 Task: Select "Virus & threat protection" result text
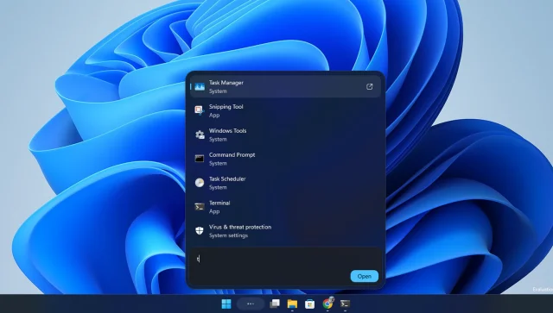(240, 227)
